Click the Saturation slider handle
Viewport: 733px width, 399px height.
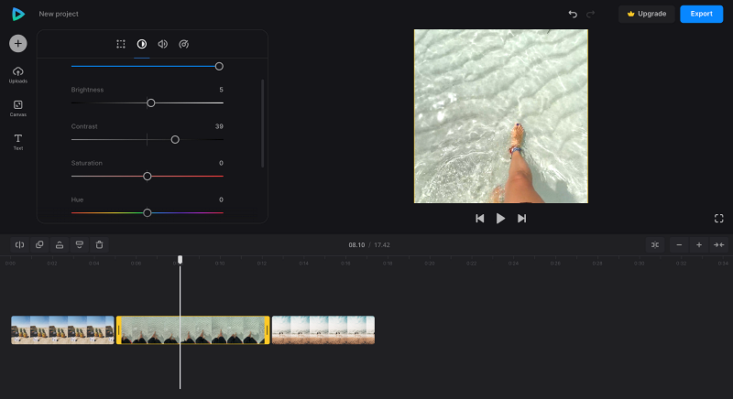pyautogui.click(x=148, y=176)
